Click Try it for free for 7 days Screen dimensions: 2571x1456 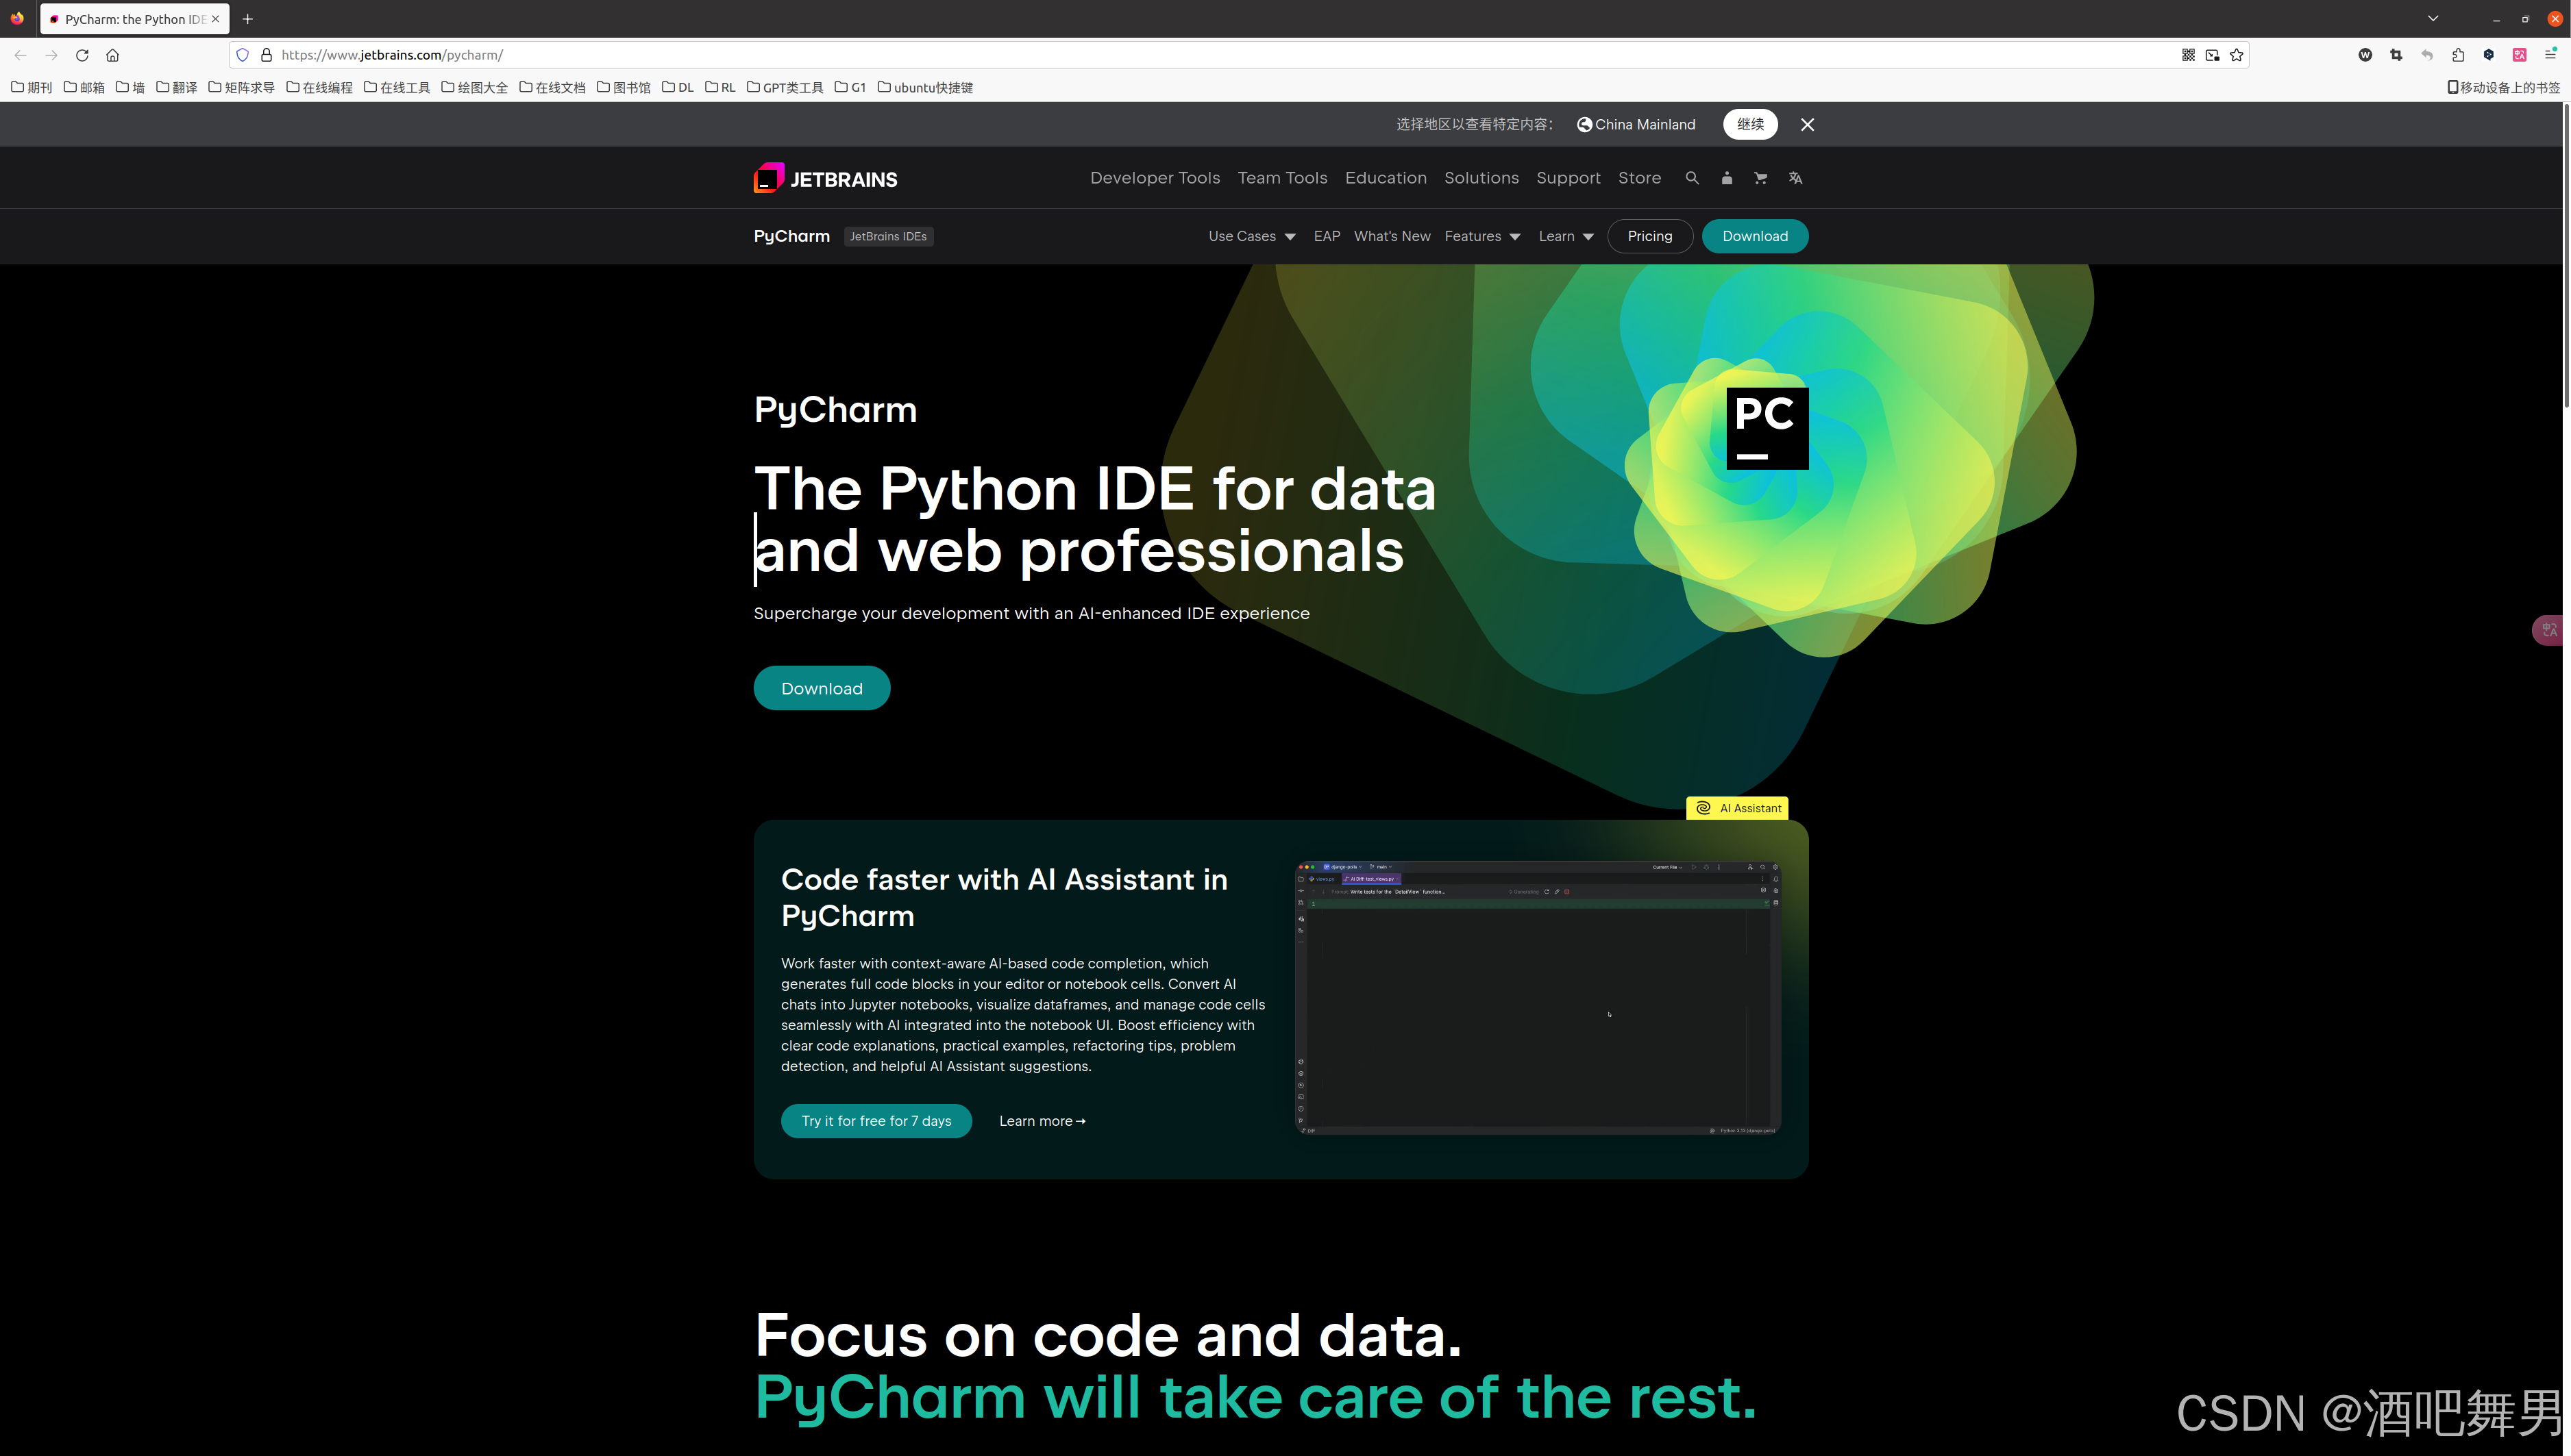tap(875, 1121)
